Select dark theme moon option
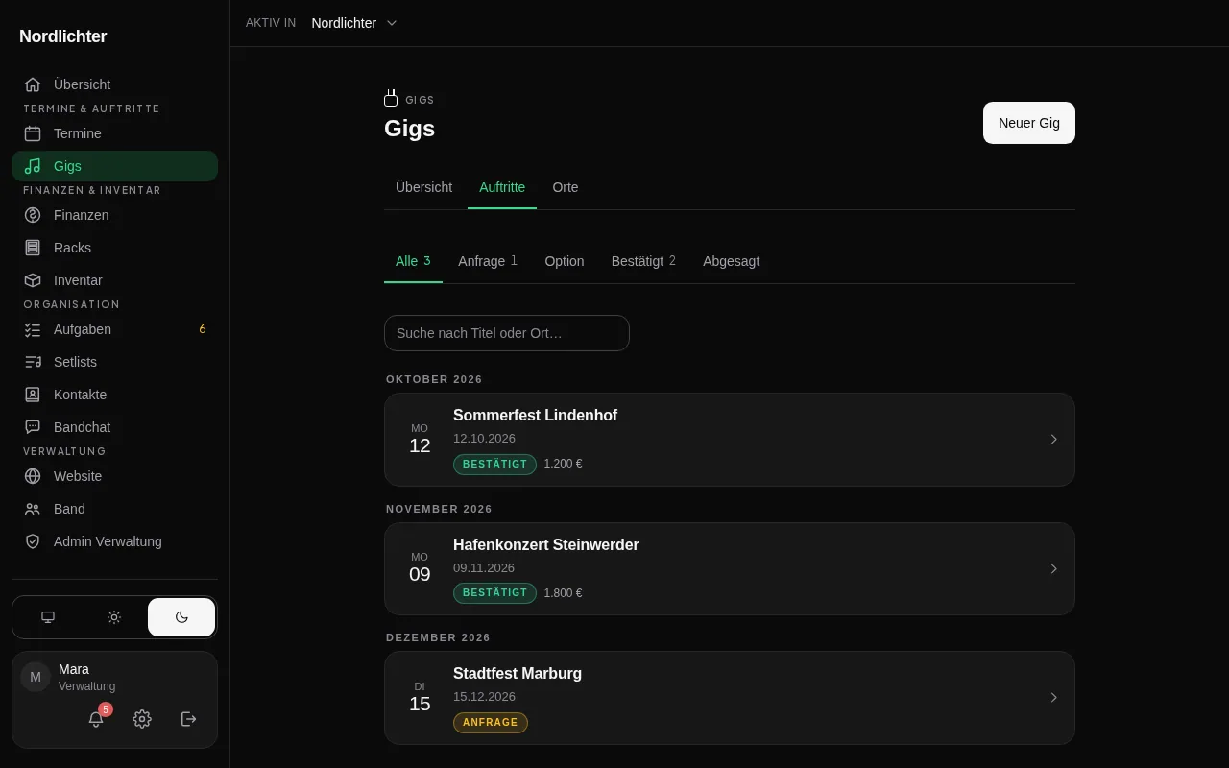Viewport: 1229px width, 768px height. point(181,617)
